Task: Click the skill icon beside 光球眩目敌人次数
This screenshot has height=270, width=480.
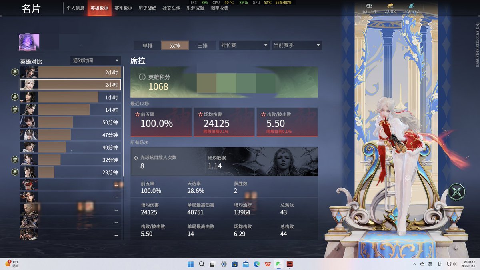Action: coord(136,158)
